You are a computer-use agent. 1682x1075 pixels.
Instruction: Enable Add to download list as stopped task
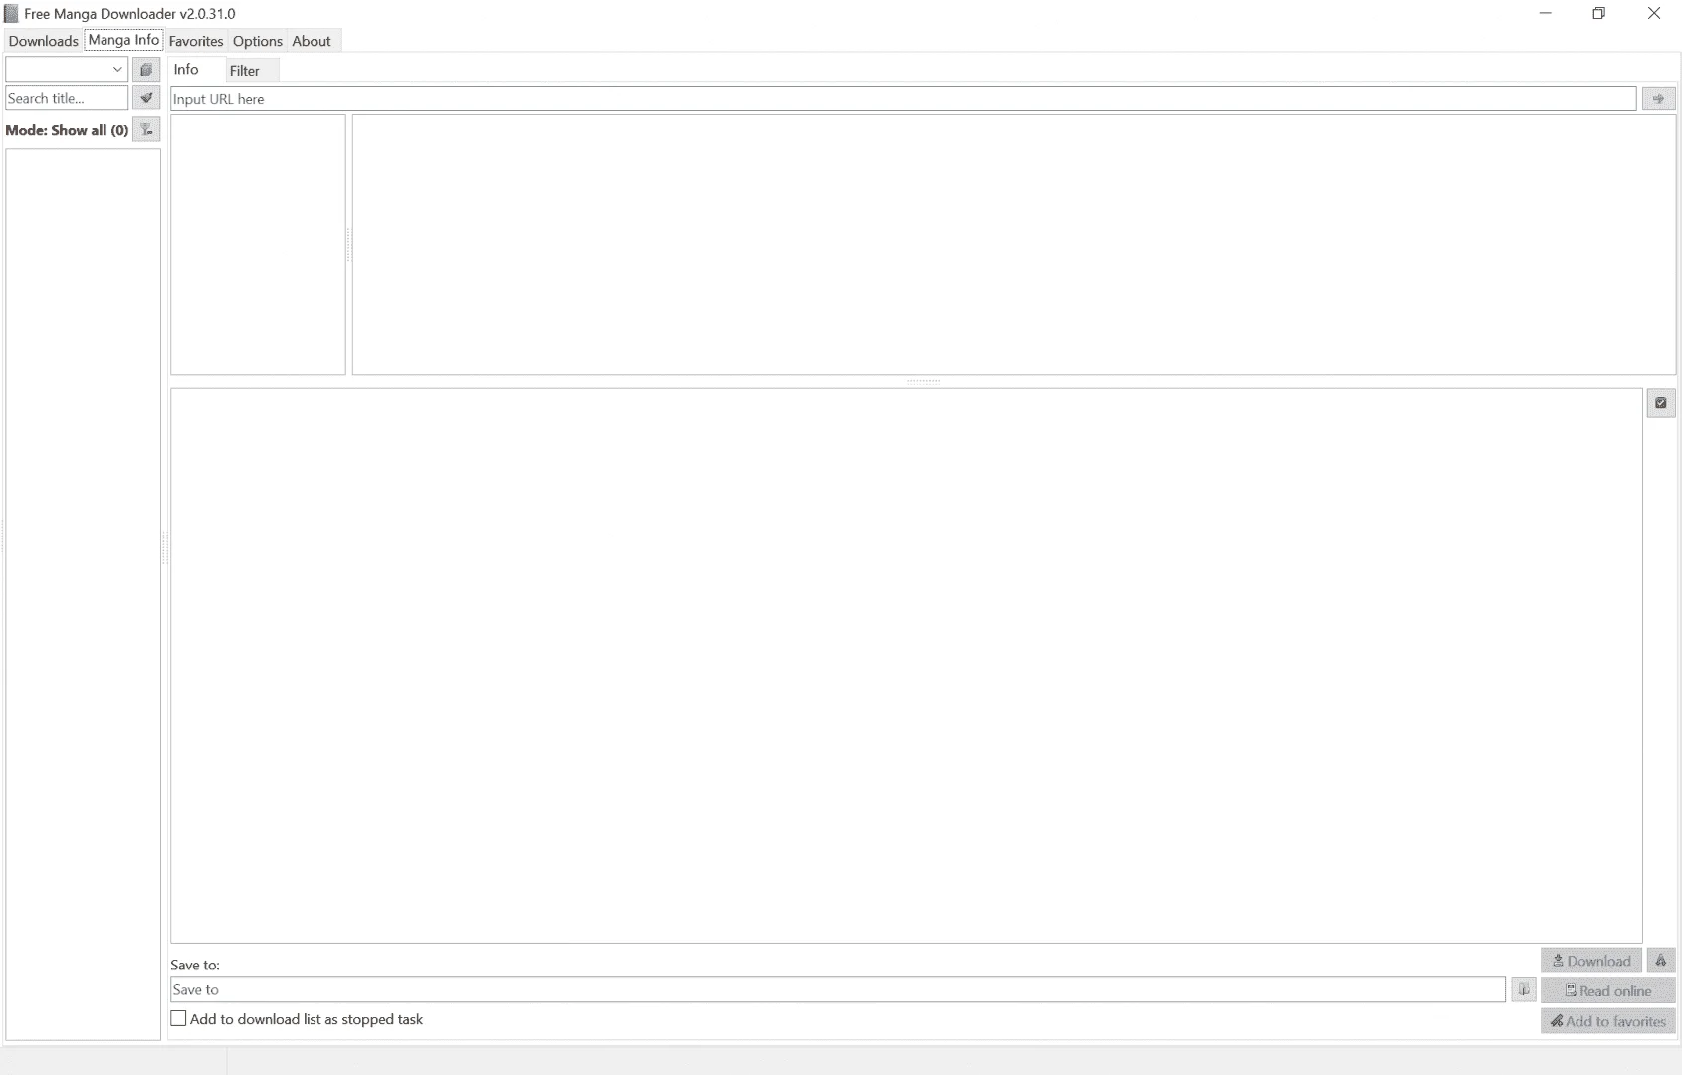(178, 1019)
